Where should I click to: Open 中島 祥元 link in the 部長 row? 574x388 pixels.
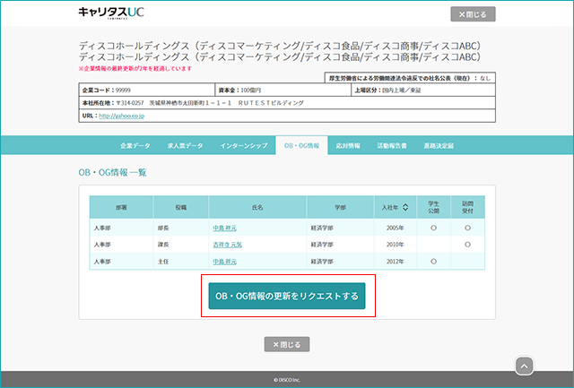click(225, 228)
